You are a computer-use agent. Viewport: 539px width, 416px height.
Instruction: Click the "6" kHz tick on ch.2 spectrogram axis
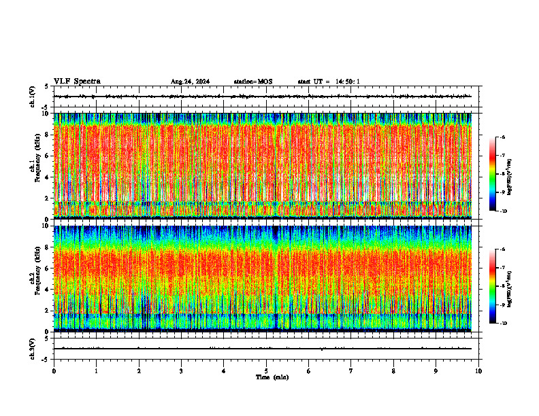coord(48,268)
